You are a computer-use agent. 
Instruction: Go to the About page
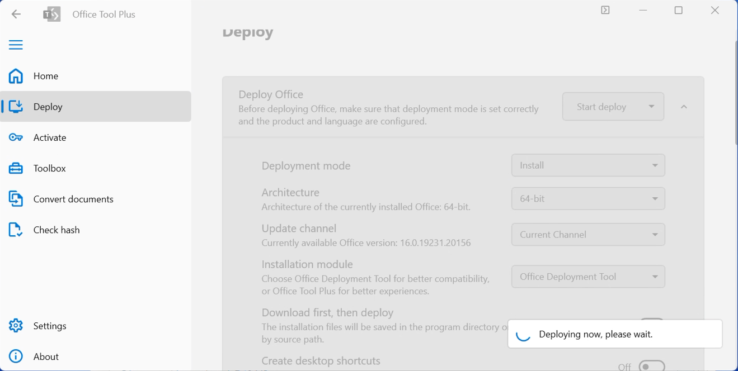coord(46,356)
